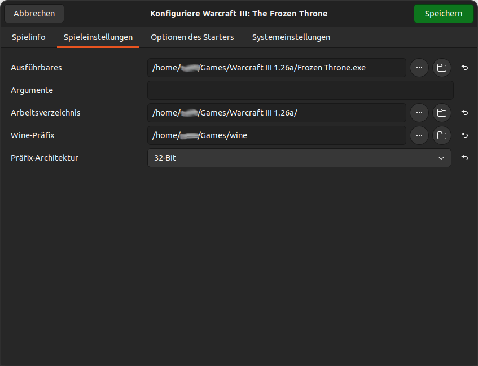The image size is (478, 366).
Task: Save configuration with the Speichern button
Action: [443, 14]
